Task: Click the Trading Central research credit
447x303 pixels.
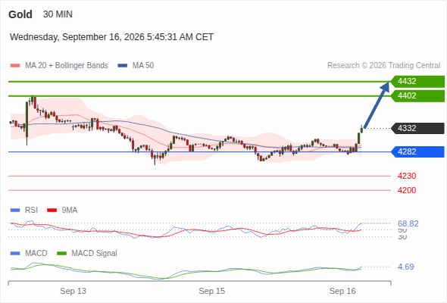Action: coord(383,66)
